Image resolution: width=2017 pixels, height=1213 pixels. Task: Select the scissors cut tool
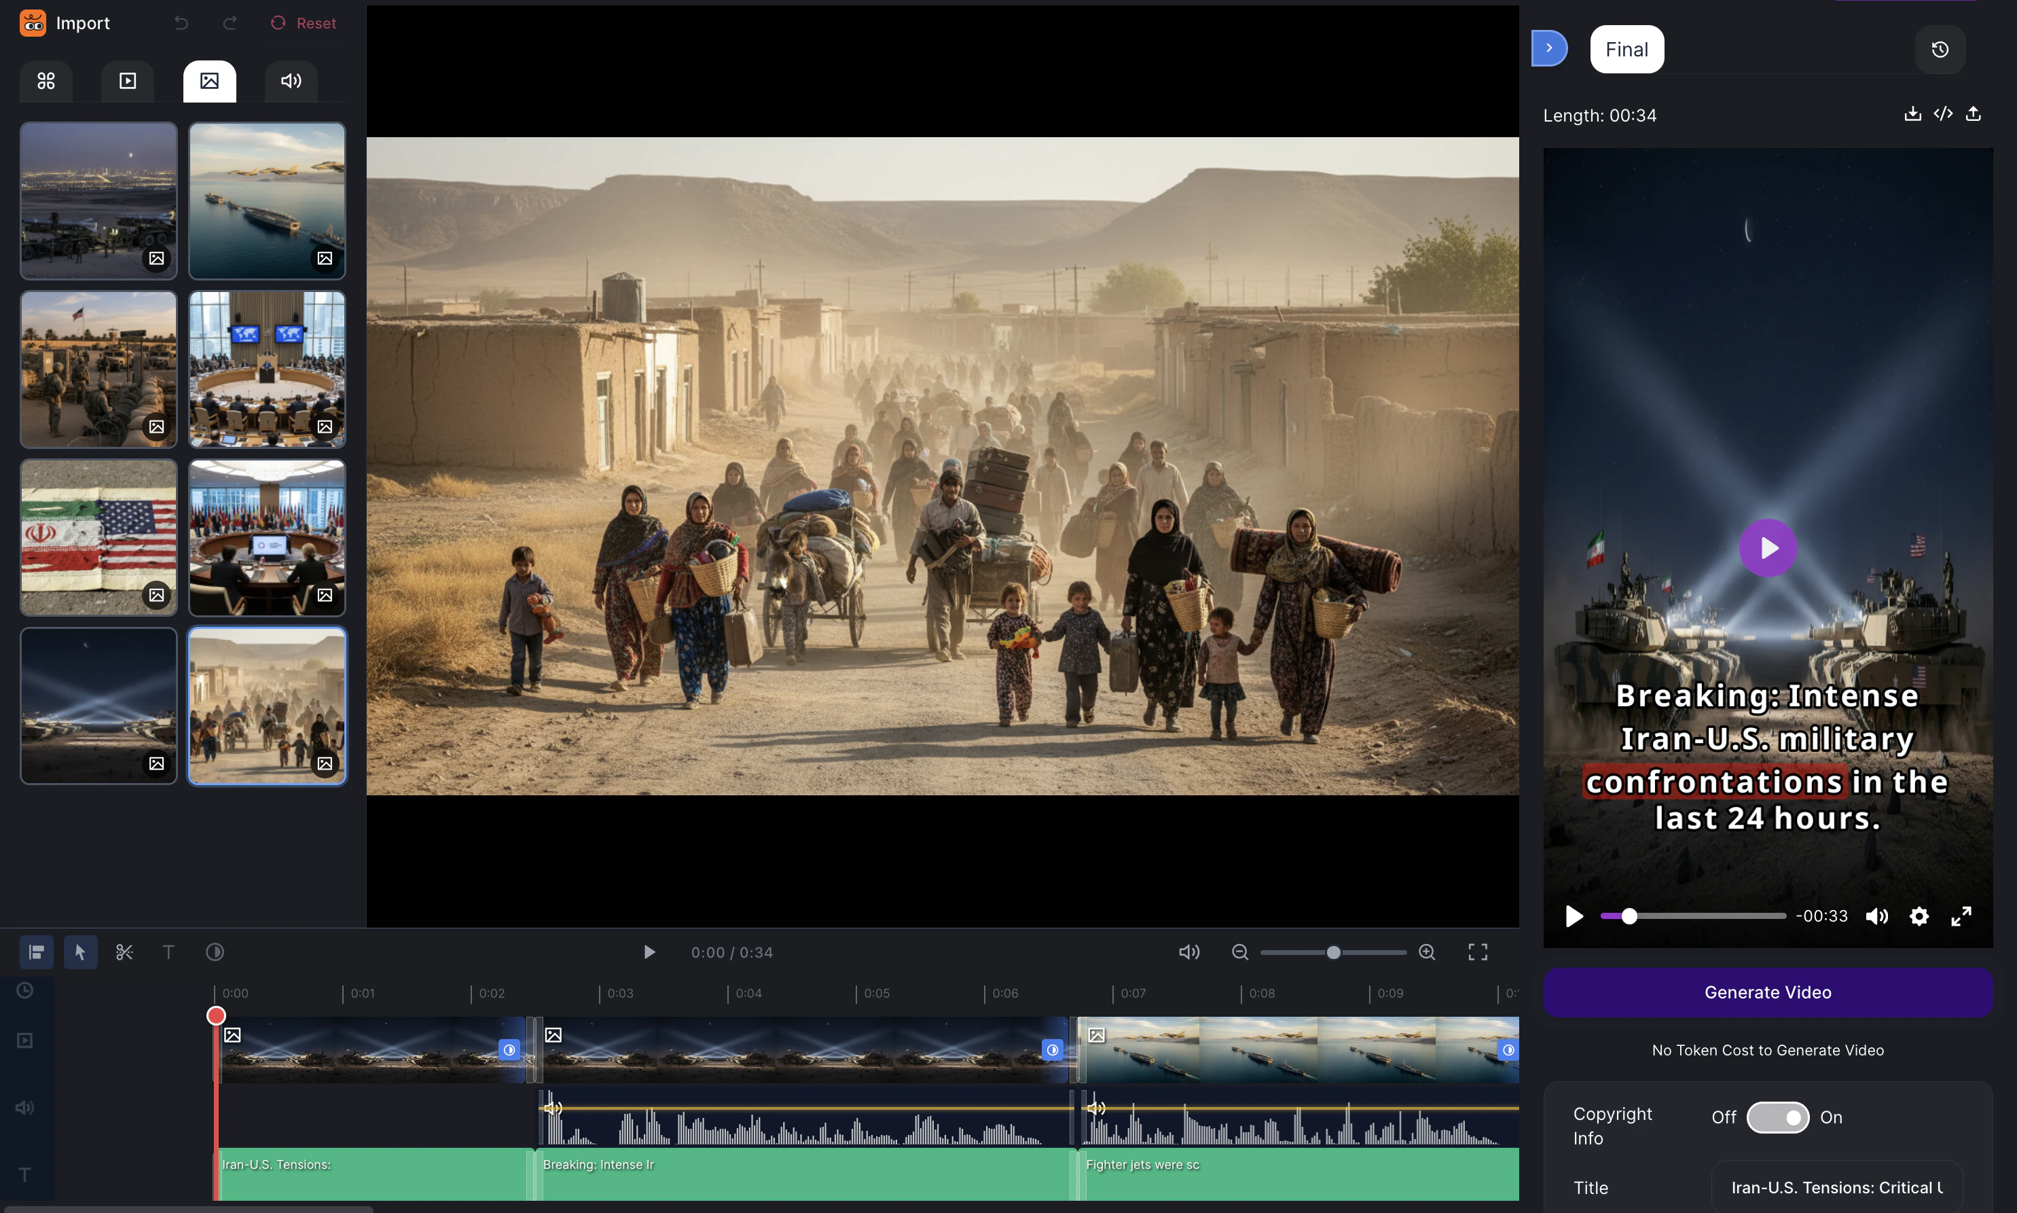124,952
